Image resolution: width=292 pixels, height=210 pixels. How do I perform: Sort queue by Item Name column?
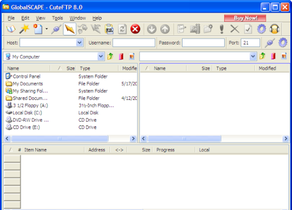(x=35, y=150)
